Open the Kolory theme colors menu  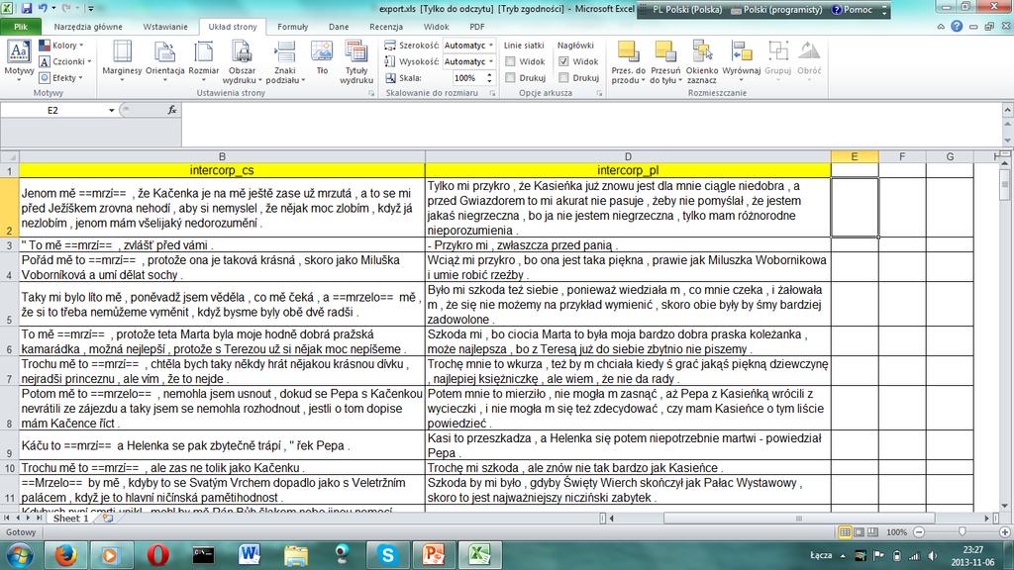pyautogui.click(x=61, y=46)
